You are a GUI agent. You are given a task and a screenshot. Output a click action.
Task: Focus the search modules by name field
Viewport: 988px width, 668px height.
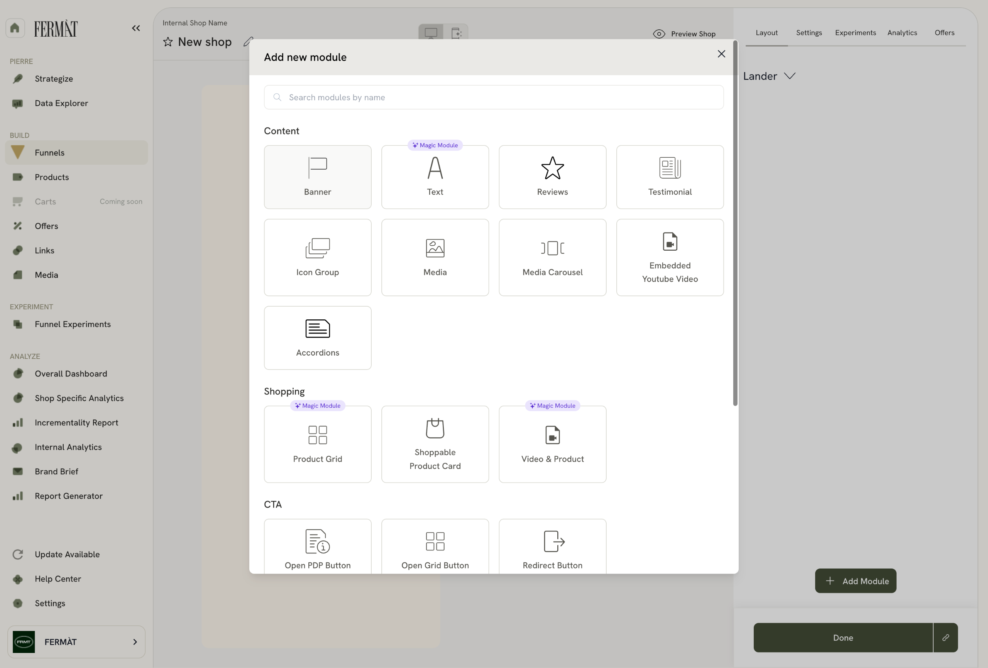493,97
